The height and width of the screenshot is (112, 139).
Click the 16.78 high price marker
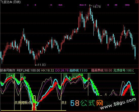(97, 7)
